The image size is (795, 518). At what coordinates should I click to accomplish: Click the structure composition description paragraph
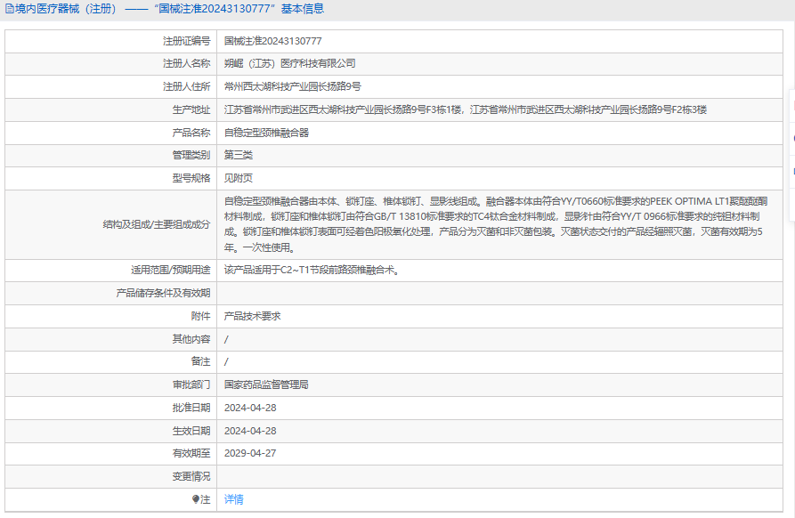click(x=496, y=224)
